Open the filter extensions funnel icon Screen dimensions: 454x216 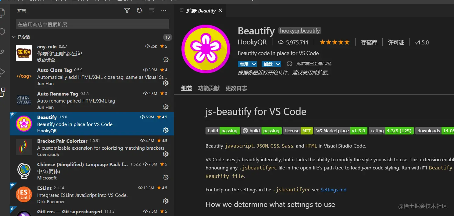(x=127, y=11)
